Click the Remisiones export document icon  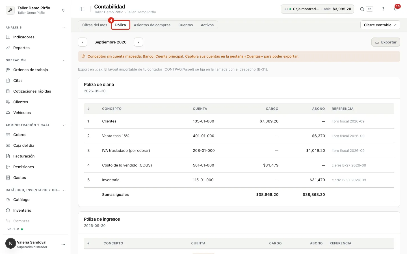8,167
